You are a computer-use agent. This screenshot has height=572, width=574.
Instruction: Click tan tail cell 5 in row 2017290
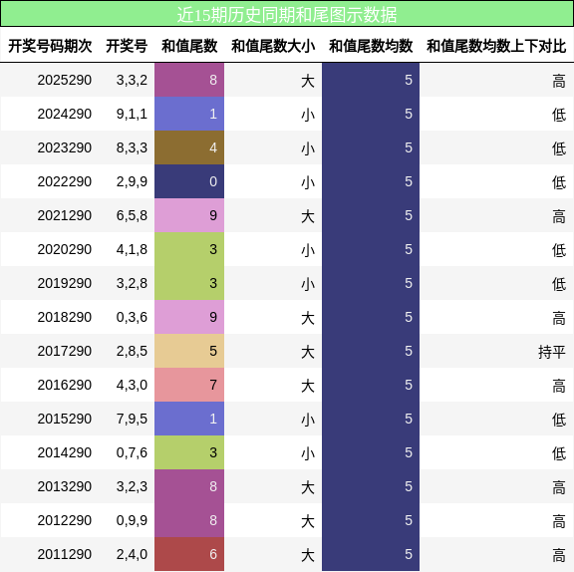tap(189, 351)
